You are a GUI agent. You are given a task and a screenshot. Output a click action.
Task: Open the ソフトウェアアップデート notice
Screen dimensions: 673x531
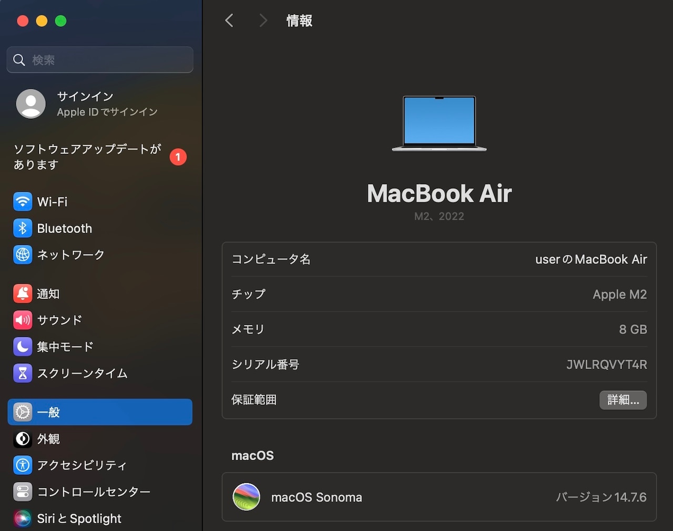[x=100, y=157]
